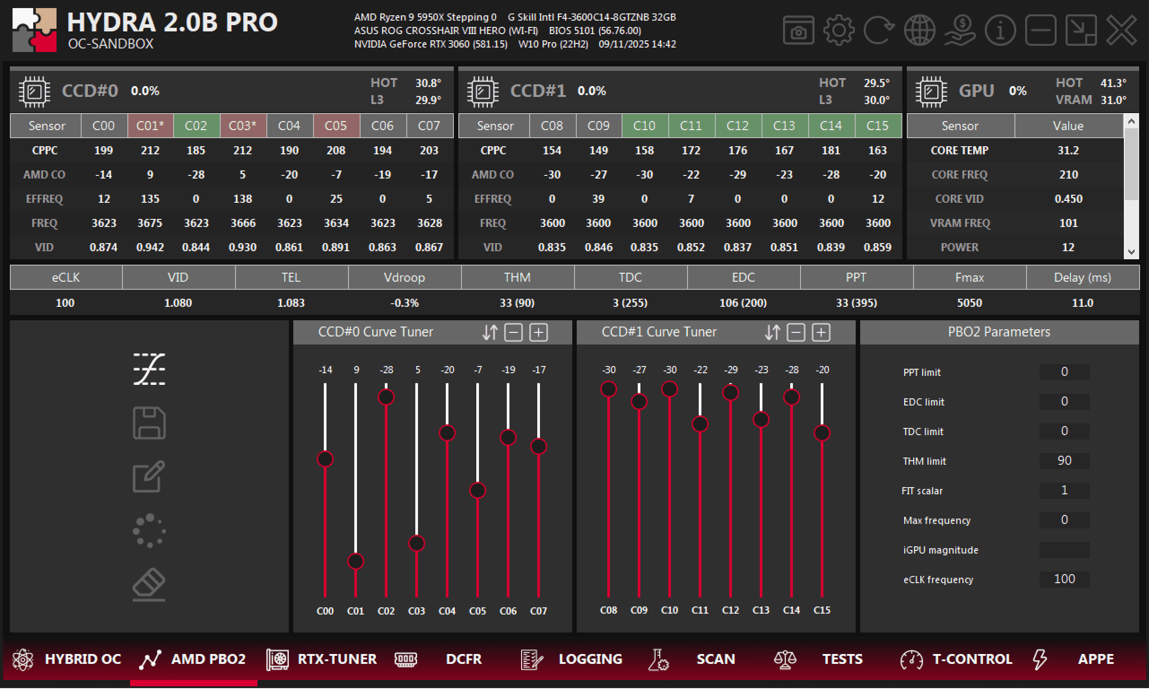1149x689 pixels.
Task: Click the refresh arrow icon
Action: [879, 31]
